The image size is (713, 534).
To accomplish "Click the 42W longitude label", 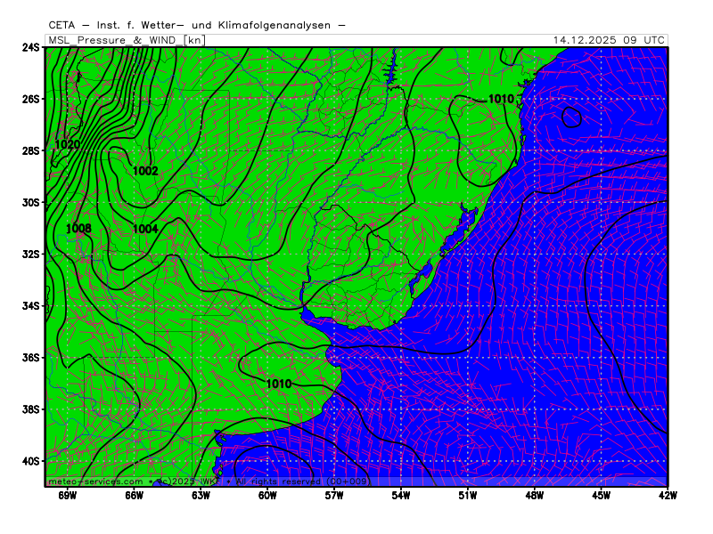I will click(667, 495).
